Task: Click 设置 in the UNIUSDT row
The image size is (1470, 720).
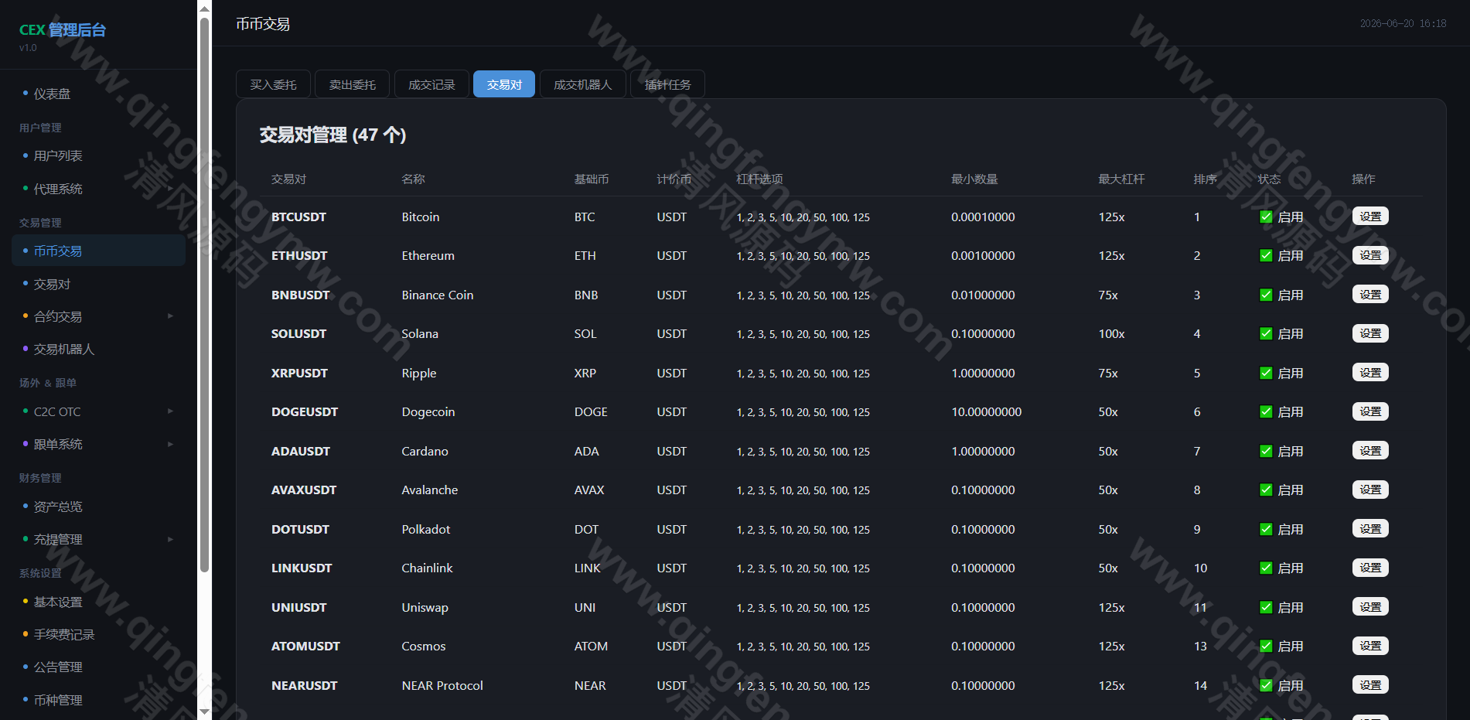Action: tap(1370, 607)
